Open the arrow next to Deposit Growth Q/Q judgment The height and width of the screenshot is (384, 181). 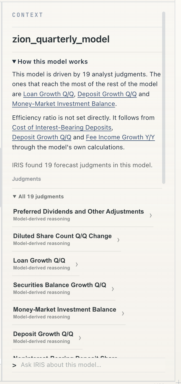(x=80, y=338)
